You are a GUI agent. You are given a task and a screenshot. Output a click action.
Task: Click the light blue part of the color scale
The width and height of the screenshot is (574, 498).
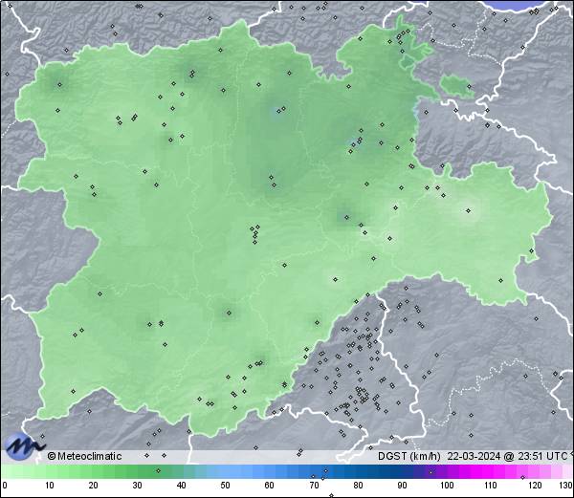tap(234, 471)
